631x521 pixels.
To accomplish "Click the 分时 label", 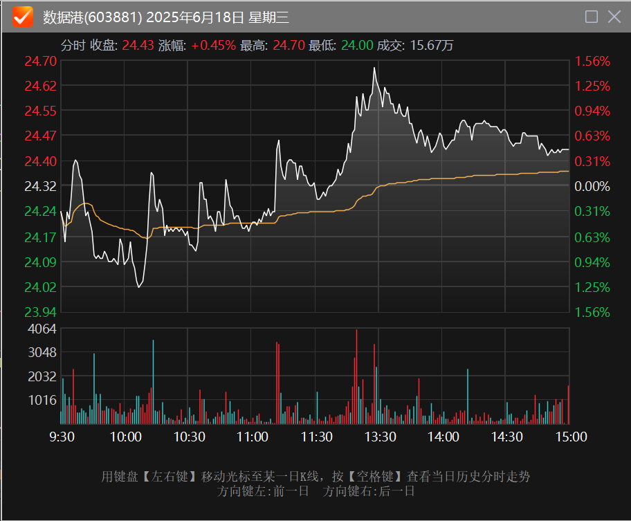I will (73, 45).
